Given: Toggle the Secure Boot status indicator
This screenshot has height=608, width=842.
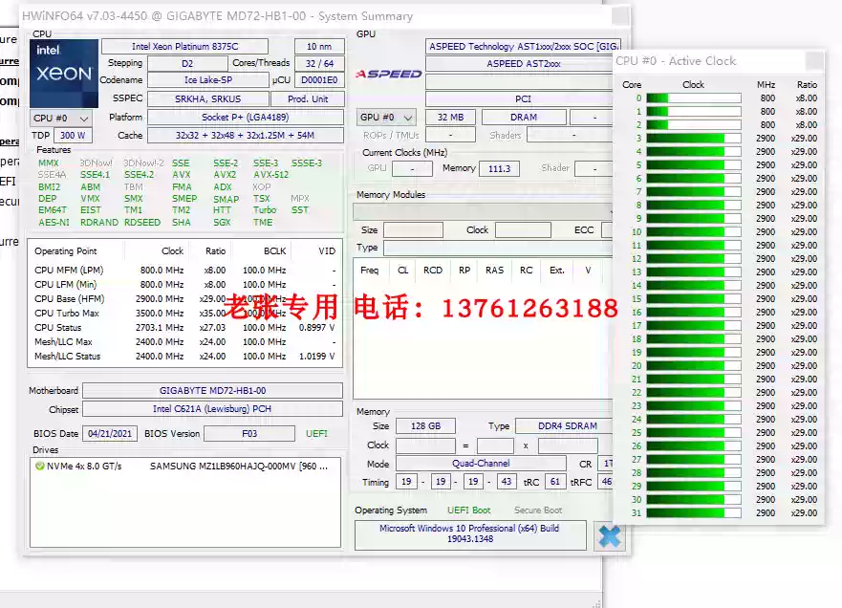Looking at the screenshot, I should point(537,510).
